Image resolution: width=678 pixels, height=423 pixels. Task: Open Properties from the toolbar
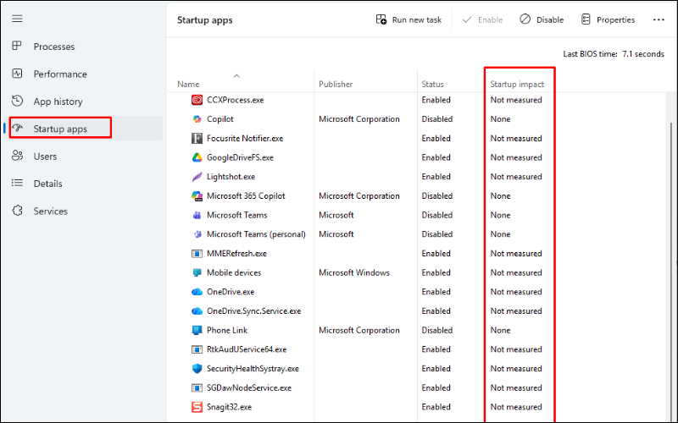click(608, 19)
